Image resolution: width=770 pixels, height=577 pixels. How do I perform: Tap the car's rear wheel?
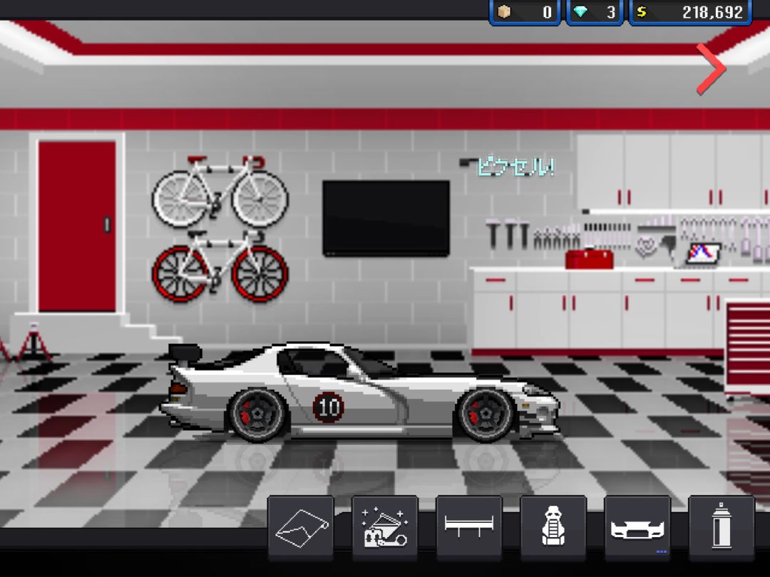[257, 415]
